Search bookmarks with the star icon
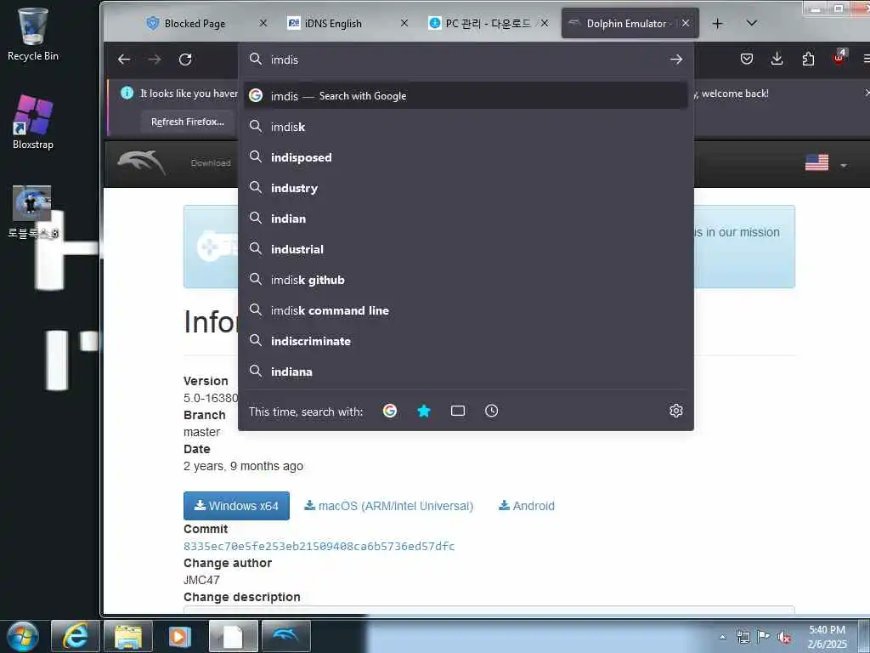 424,411
